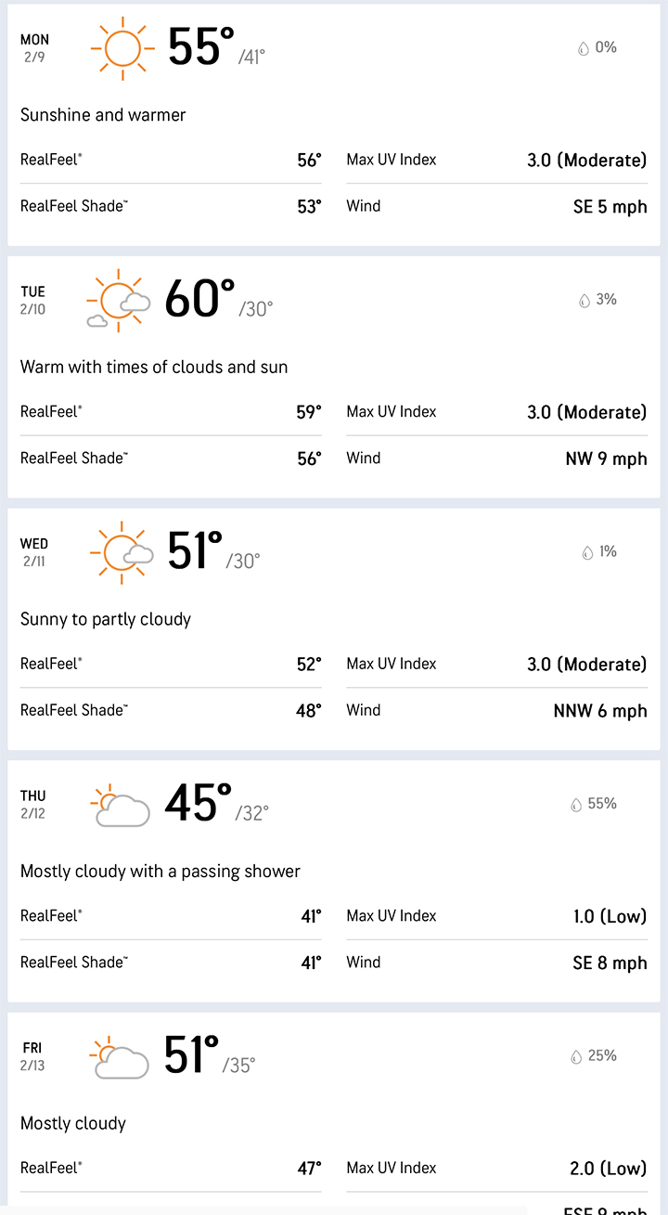668x1215 pixels.
Task: Click Thursday's 45° high temperature
Action: pos(198,804)
